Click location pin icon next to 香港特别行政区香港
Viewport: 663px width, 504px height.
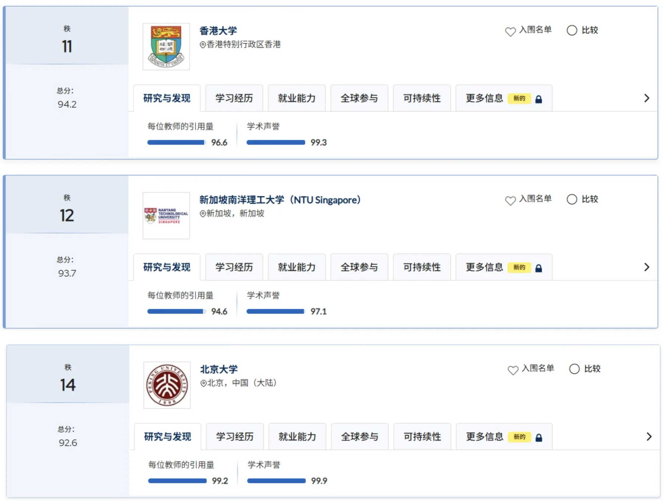[x=203, y=45]
